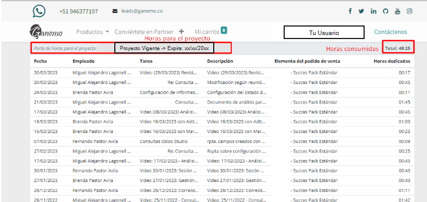
Task: Visit the LinkedIn profile icon
Action: coord(374,11)
